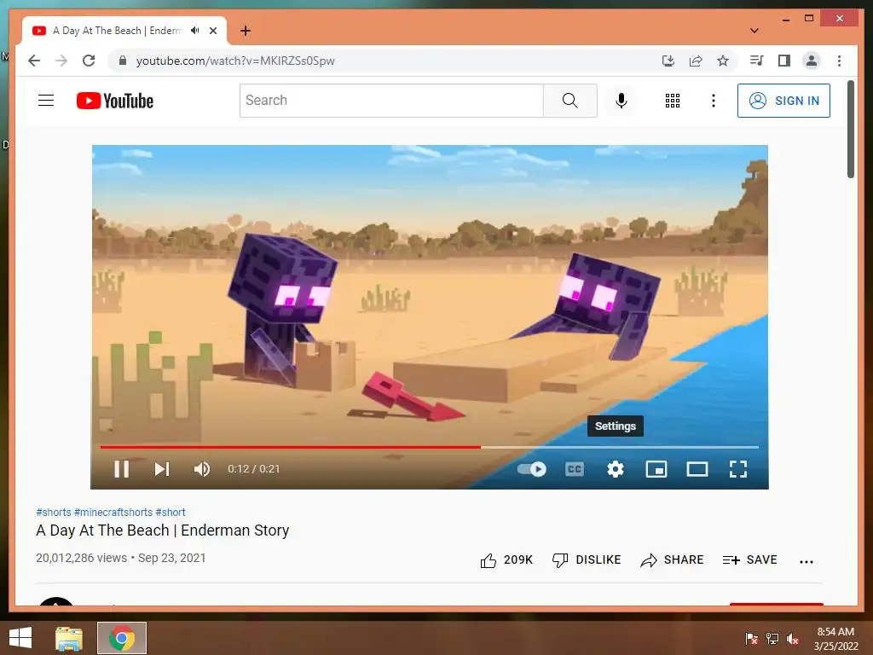The height and width of the screenshot is (655, 873).
Task: Skip to the next video
Action: [161, 469]
